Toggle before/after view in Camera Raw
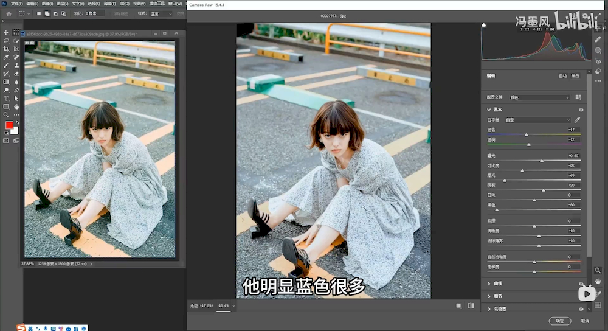The width and height of the screenshot is (608, 331). point(471,306)
